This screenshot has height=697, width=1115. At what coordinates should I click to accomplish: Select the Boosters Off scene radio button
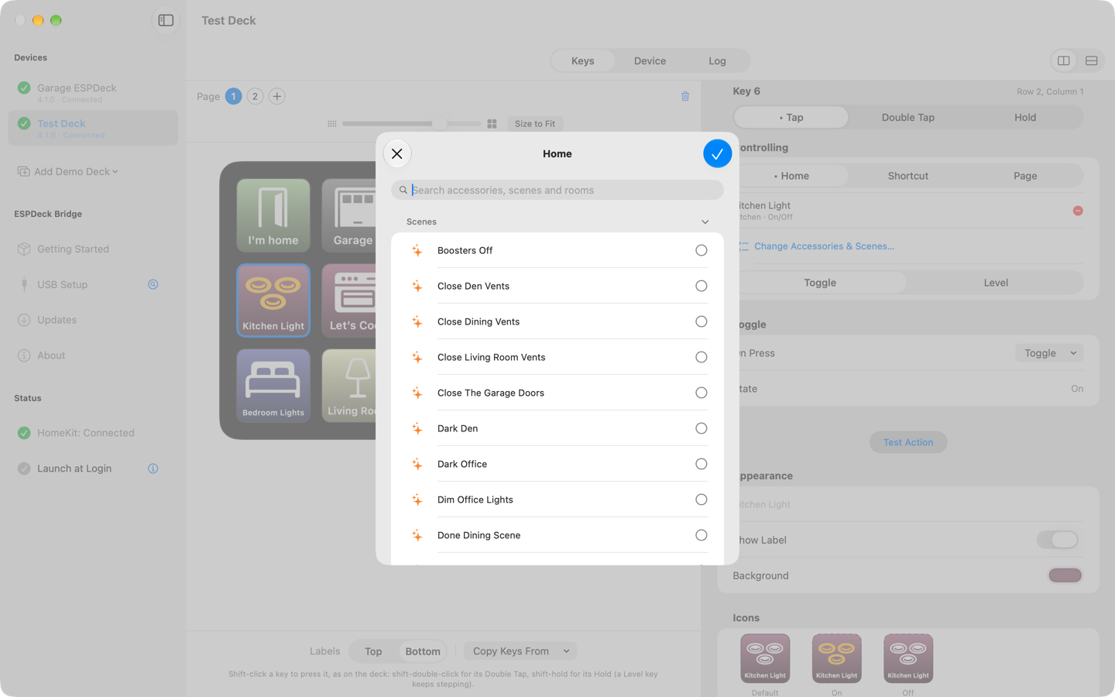[701, 250]
